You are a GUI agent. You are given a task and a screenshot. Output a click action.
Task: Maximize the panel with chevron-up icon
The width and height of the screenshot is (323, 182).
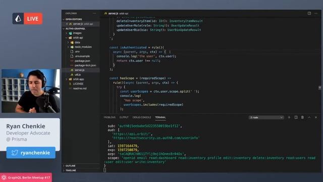tap(309, 117)
